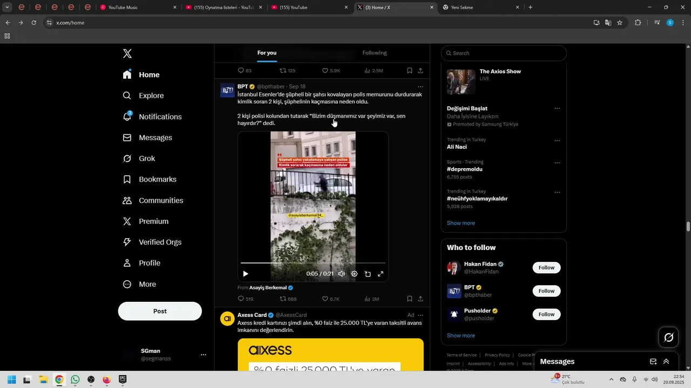Switch to the Following tab

click(375, 53)
